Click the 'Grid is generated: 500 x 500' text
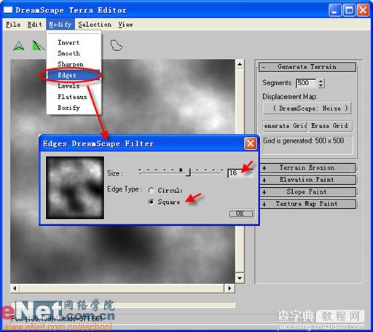This screenshot has width=373, height=332. pyautogui.click(x=303, y=141)
